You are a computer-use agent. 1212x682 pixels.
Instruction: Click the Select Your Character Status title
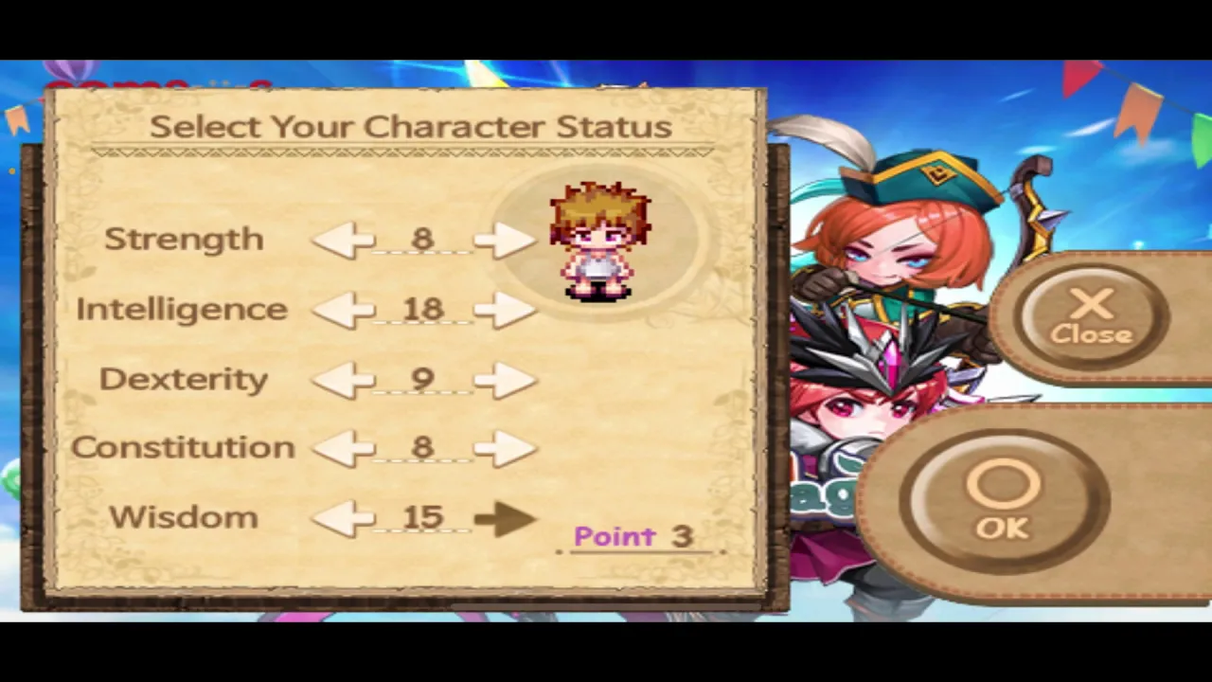click(411, 127)
